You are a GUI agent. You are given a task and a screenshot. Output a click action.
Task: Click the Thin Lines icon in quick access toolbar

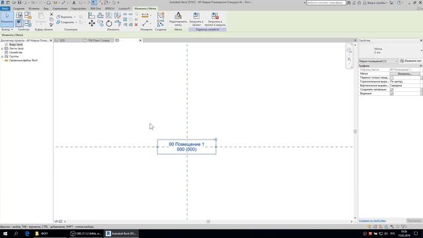click(94, 3)
